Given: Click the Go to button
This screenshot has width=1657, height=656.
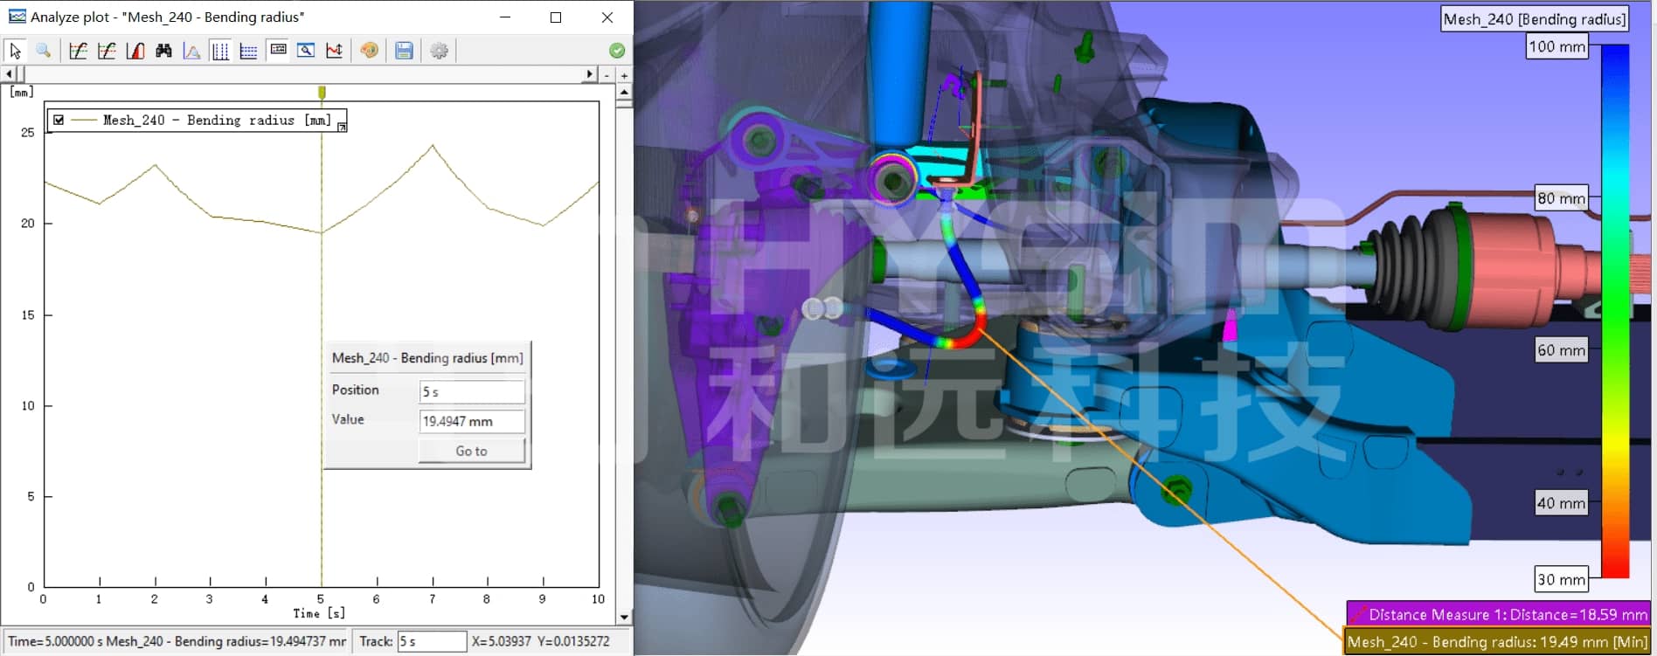Looking at the screenshot, I should coord(472,451).
